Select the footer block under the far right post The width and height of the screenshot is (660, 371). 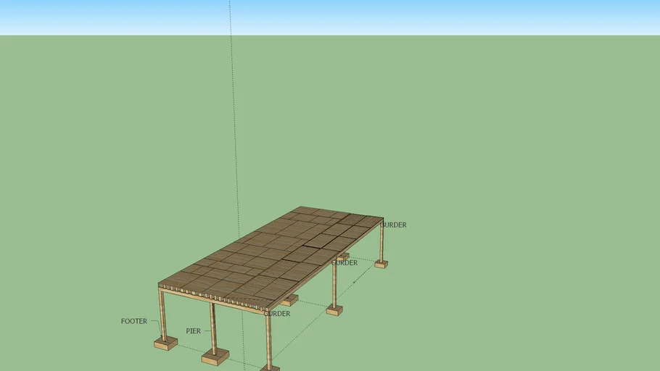[381, 264]
